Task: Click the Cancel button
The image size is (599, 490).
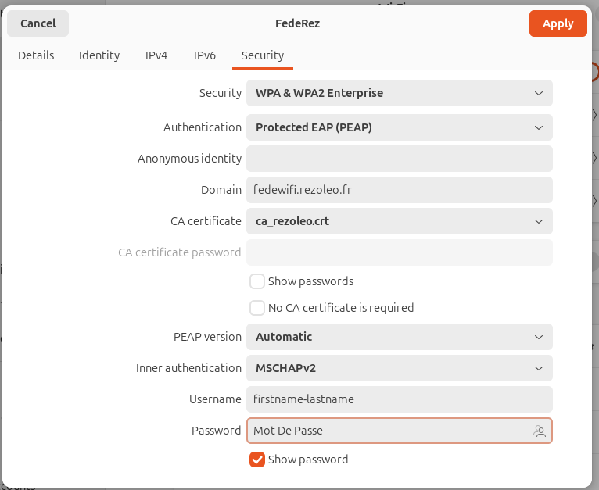Action: pyautogui.click(x=38, y=23)
